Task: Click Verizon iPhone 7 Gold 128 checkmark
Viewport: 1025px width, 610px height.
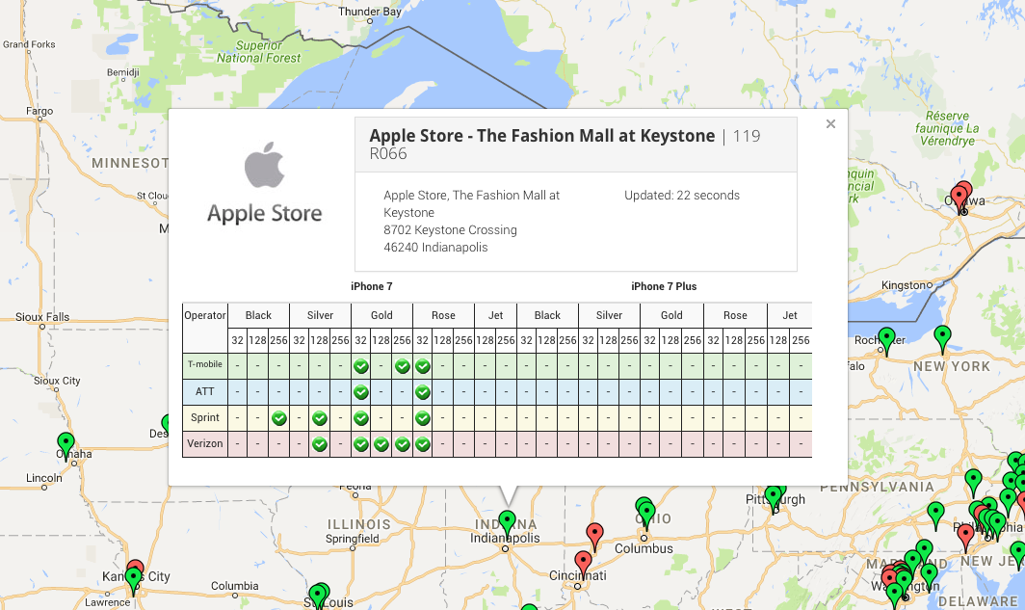Action: pyautogui.click(x=381, y=444)
